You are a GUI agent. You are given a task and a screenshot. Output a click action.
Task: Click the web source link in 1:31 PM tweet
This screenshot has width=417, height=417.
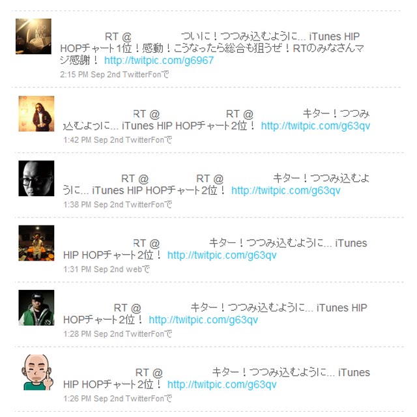point(134,269)
